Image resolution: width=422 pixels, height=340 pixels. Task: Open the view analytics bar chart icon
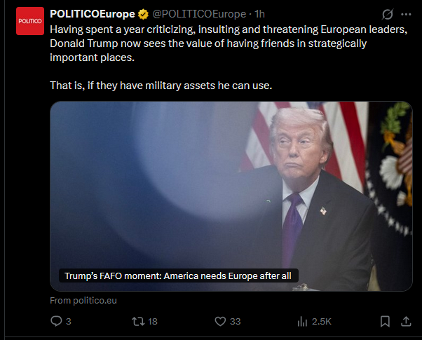303,321
